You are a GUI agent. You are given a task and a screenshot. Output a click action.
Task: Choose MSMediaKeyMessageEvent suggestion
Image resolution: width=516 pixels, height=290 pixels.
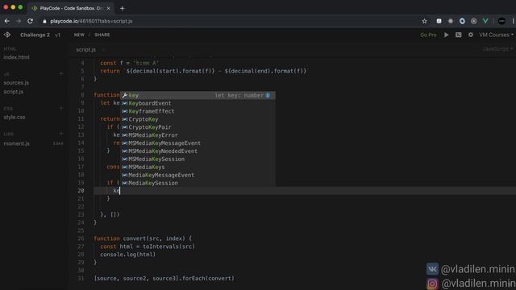pos(198,143)
